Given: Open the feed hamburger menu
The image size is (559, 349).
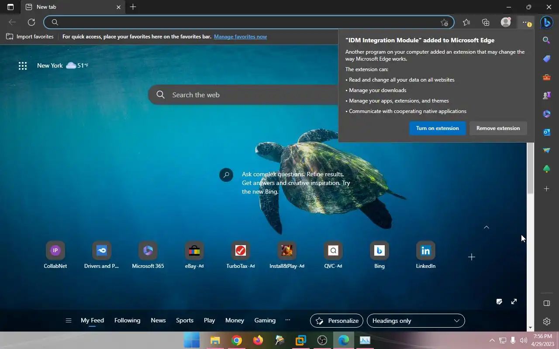Looking at the screenshot, I should click(x=69, y=321).
